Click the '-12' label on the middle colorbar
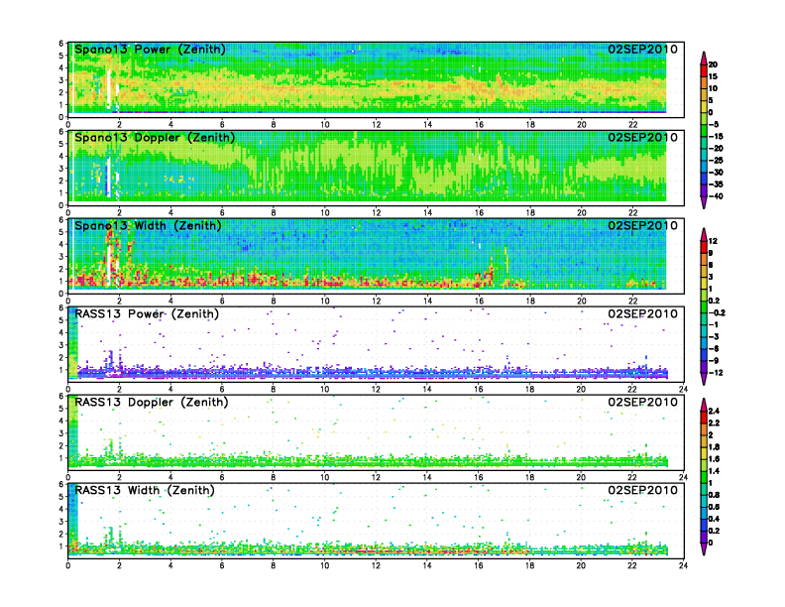 point(716,373)
